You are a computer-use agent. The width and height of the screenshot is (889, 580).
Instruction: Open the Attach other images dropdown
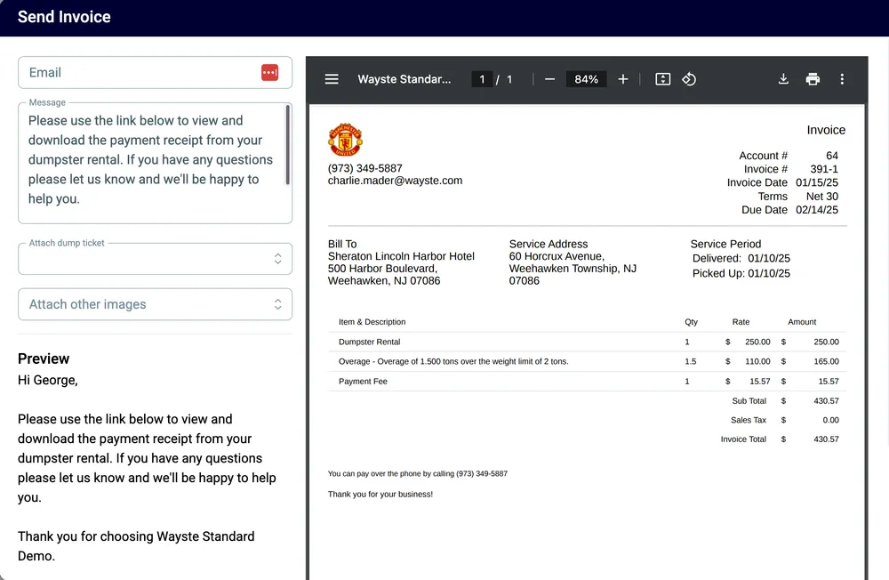coord(277,304)
